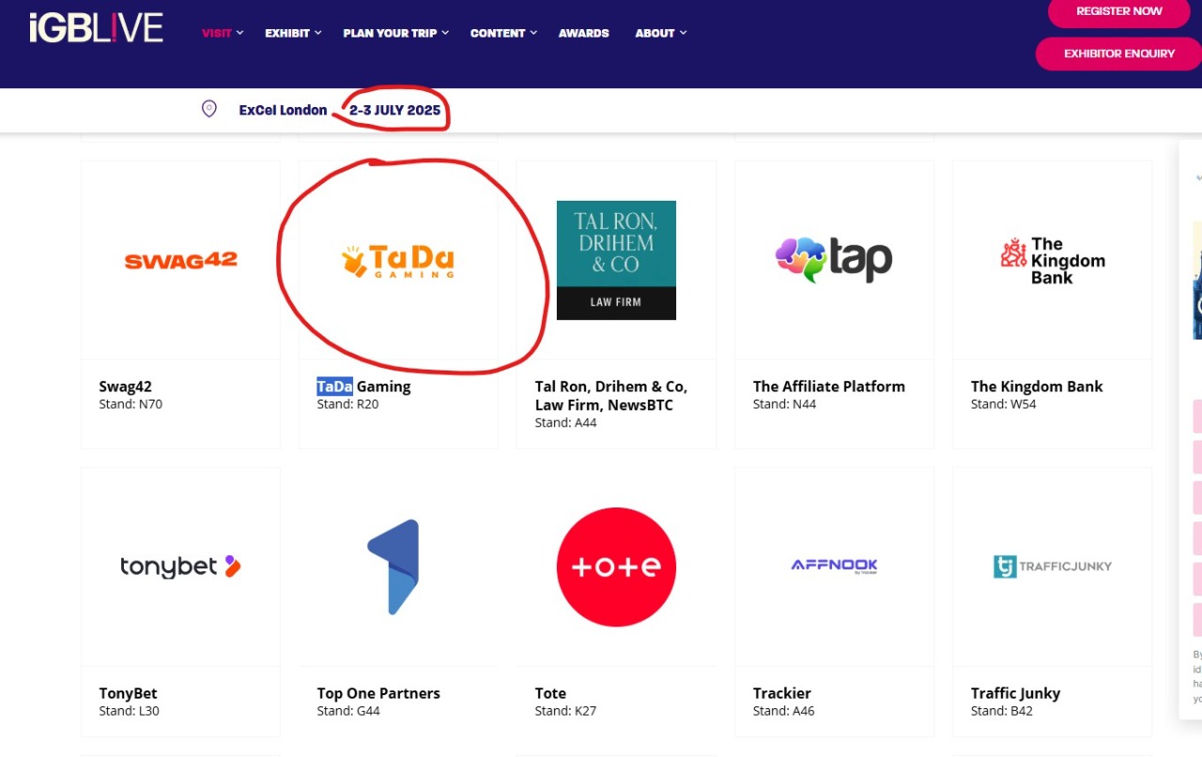Open The Kingdom Bank logo
The width and height of the screenshot is (1202, 757).
coord(1052,260)
